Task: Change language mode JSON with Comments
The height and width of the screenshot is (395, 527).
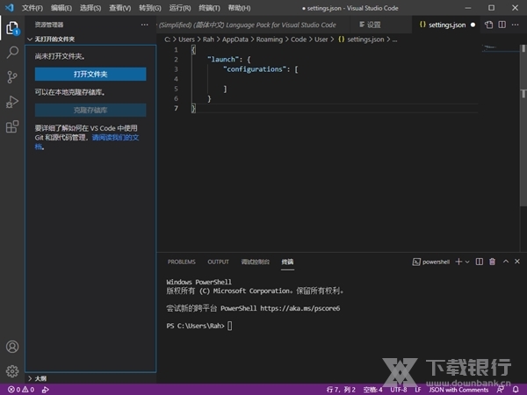Action: coord(458,390)
